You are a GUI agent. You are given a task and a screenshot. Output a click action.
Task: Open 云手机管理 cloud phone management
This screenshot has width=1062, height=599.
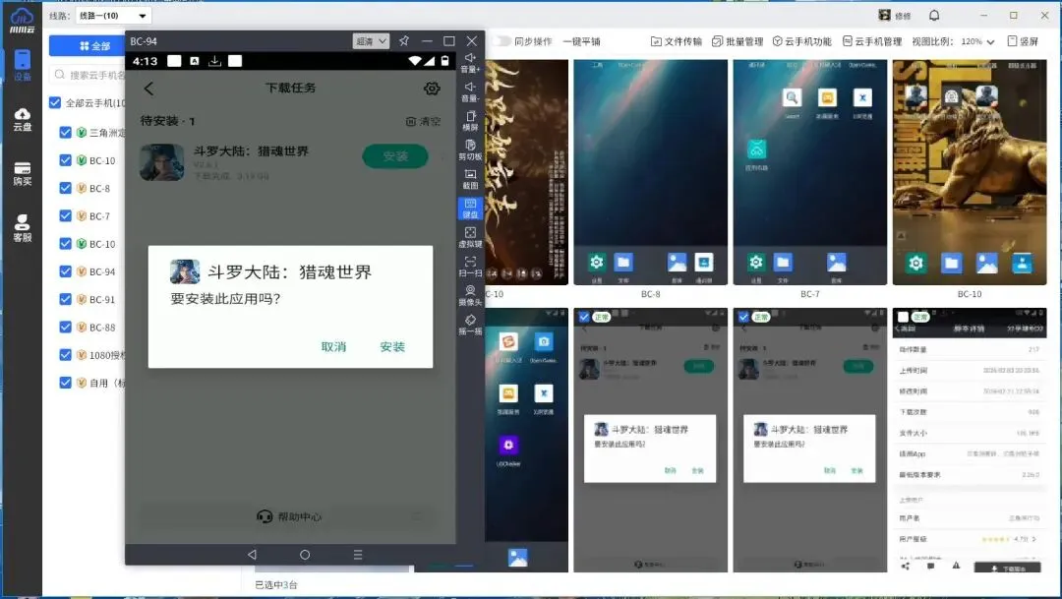pos(872,41)
